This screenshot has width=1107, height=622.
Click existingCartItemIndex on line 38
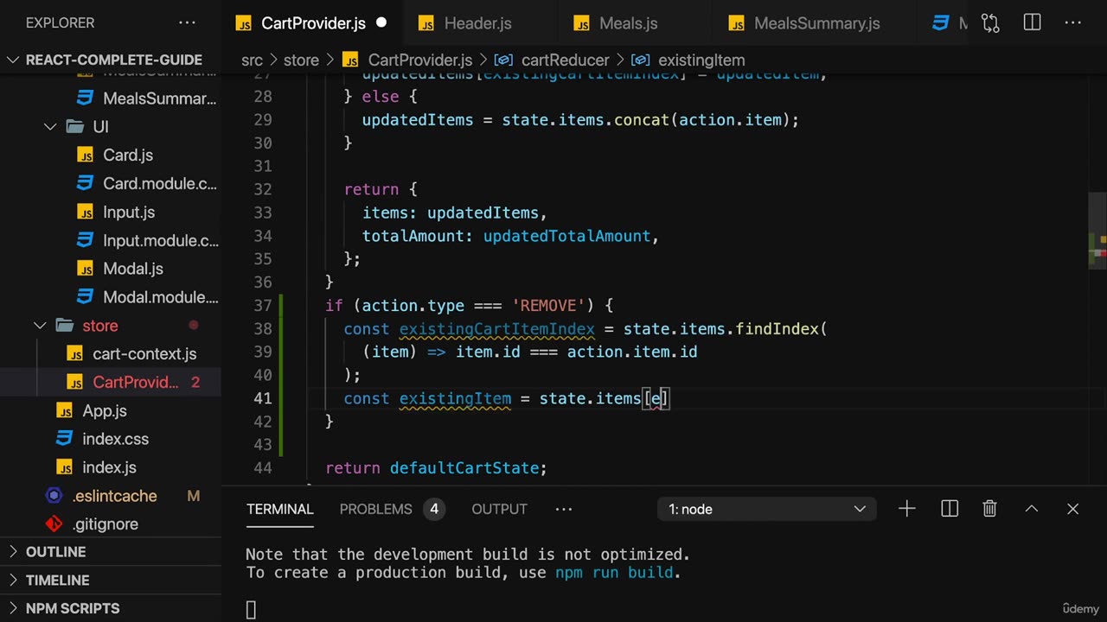pos(497,328)
